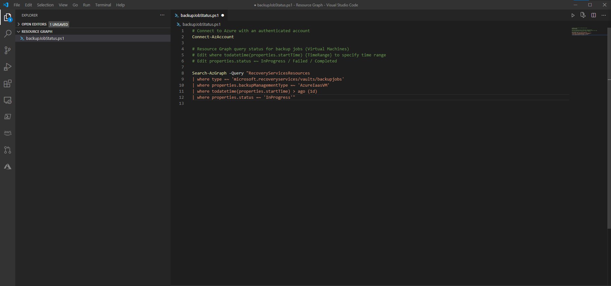Maximize the VS Code window
Viewport: 611px width, 286px height.
coord(590,5)
